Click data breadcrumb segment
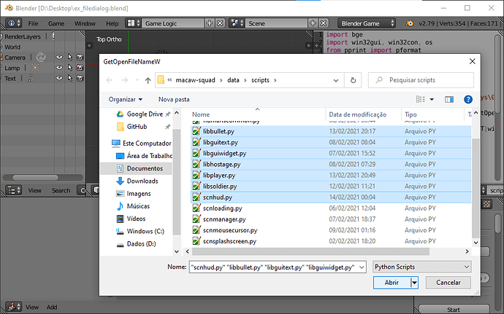Image resolution: width=504 pixels, height=314 pixels. coord(233,80)
